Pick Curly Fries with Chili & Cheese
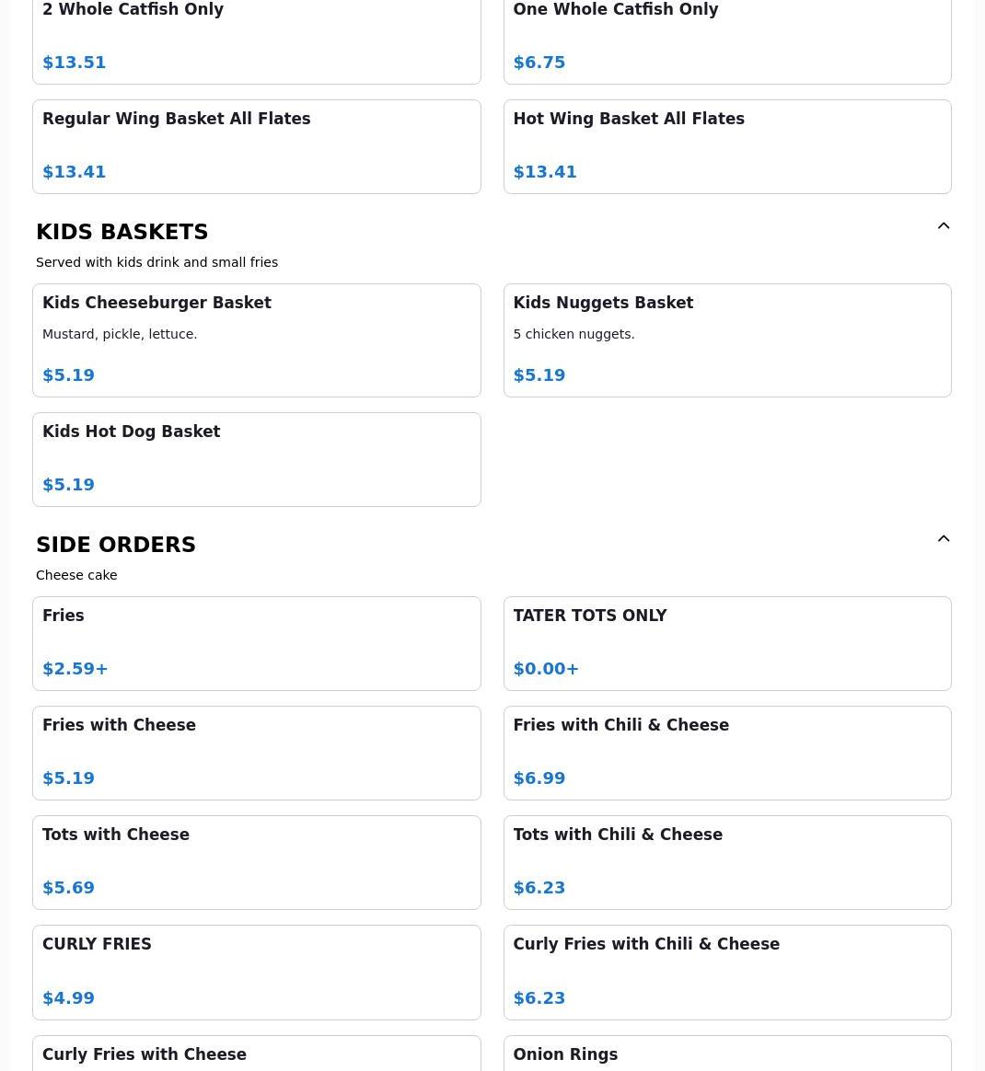The height and width of the screenshot is (1071, 985). (x=726, y=972)
